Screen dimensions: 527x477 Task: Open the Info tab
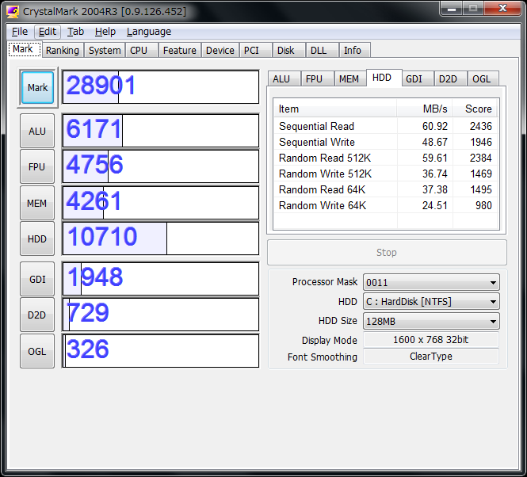[354, 51]
